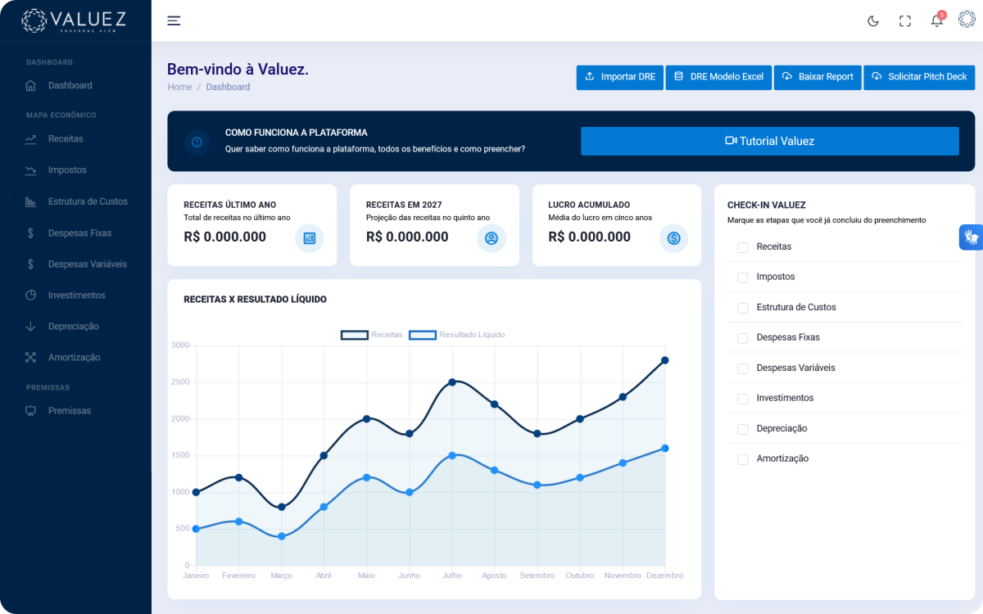Click the Receitas chart line icon
983x614 pixels.
30,139
